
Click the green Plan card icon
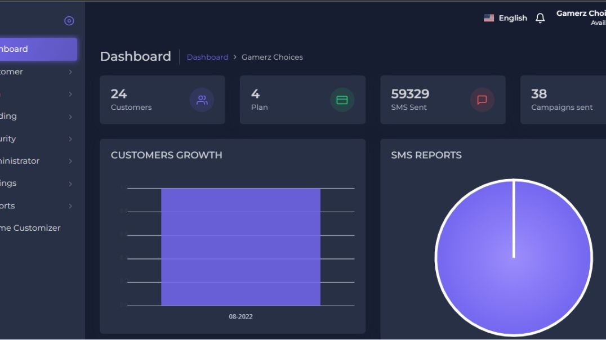pyautogui.click(x=342, y=100)
